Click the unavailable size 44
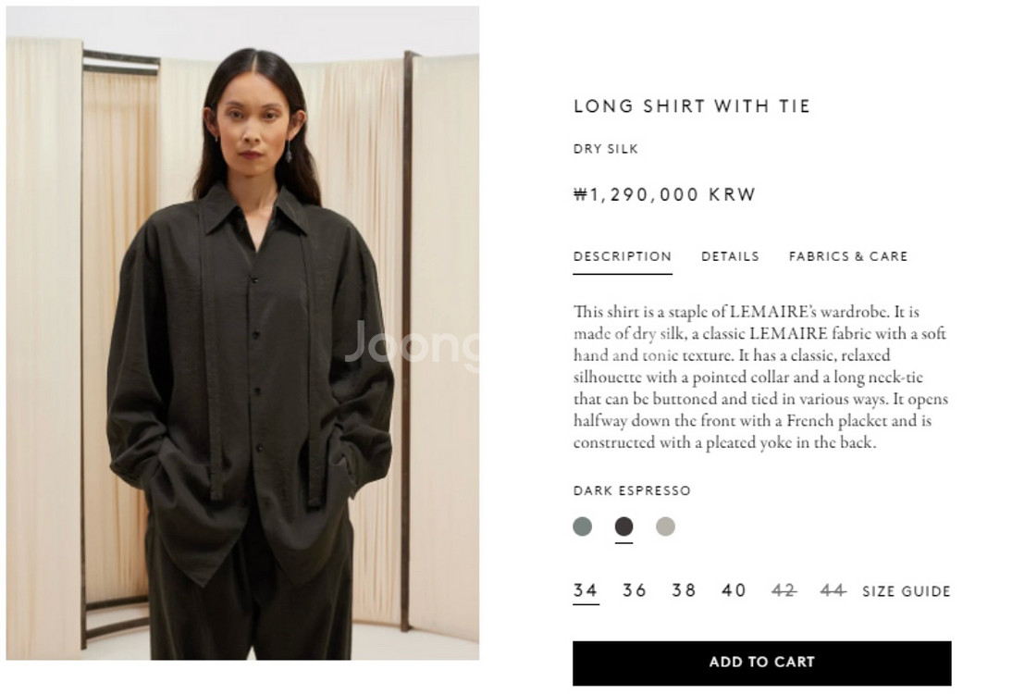 pyautogui.click(x=833, y=590)
